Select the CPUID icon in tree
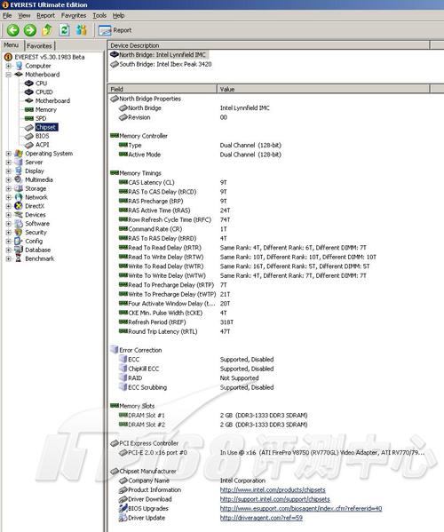This screenshot has height=532, width=444. coord(28,92)
